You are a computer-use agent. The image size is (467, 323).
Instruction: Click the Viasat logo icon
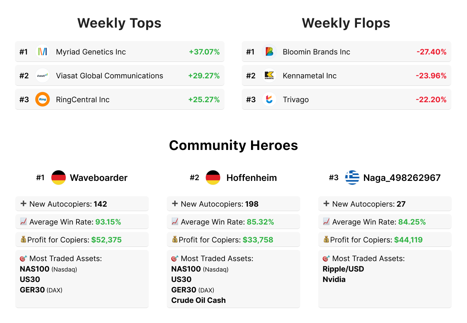pos(43,75)
